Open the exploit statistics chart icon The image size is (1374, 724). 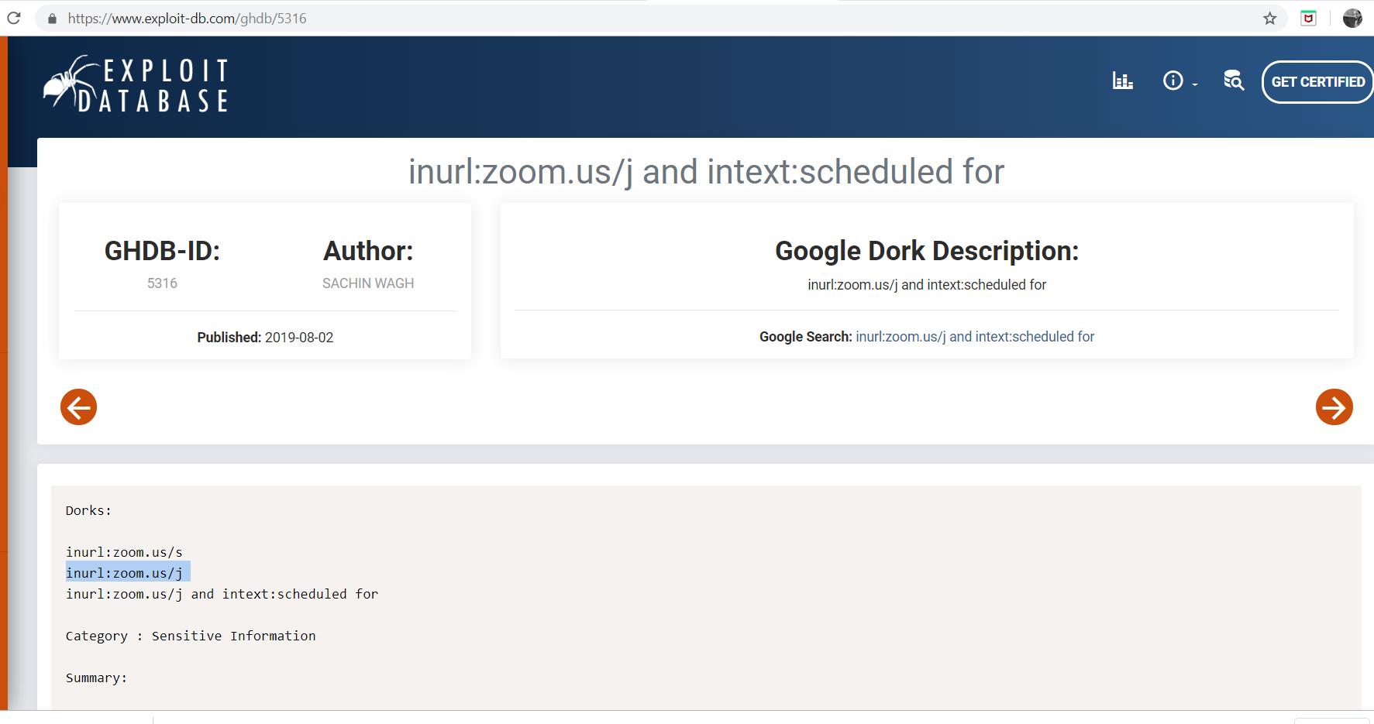pos(1123,81)
